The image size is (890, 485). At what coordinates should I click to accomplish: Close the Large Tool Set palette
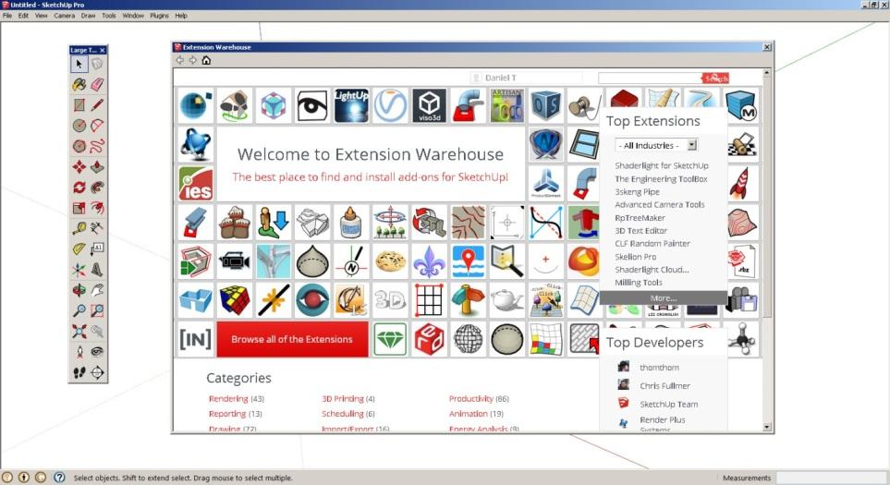point(103,51)
